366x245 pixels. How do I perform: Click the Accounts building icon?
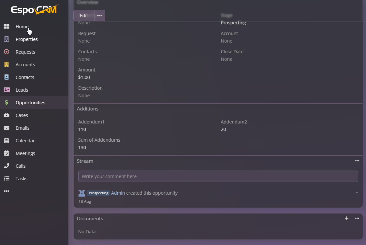pyautogui.click(x=7, y=64)
